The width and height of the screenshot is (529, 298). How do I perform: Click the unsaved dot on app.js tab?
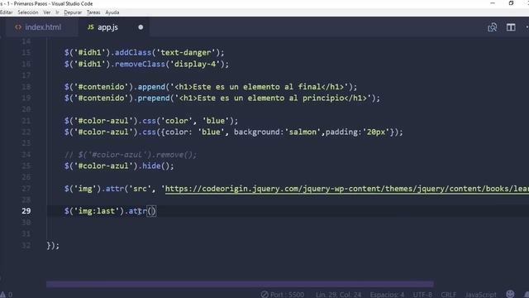141,27
